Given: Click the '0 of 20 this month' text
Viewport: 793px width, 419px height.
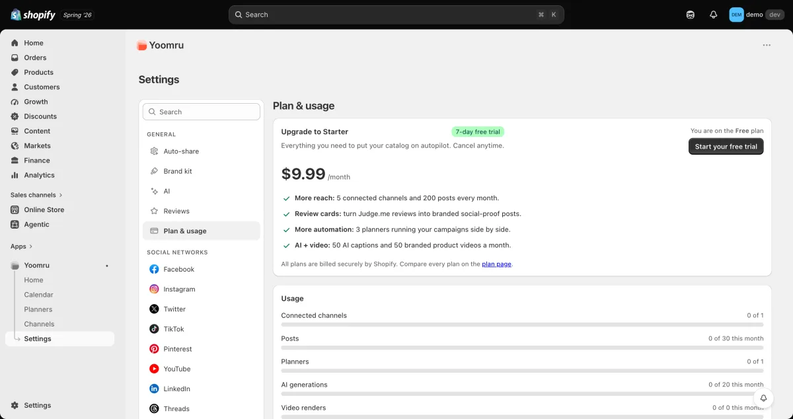Looking at the screenshot, I should click(x=736, y=385).
